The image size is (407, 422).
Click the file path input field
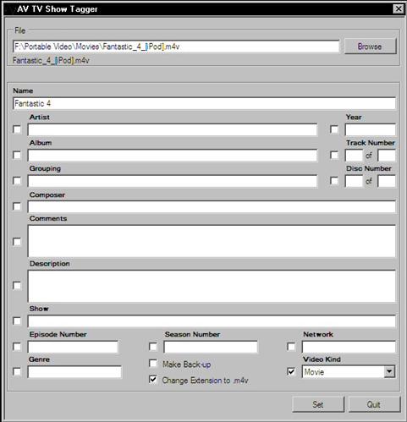point(176,47)
